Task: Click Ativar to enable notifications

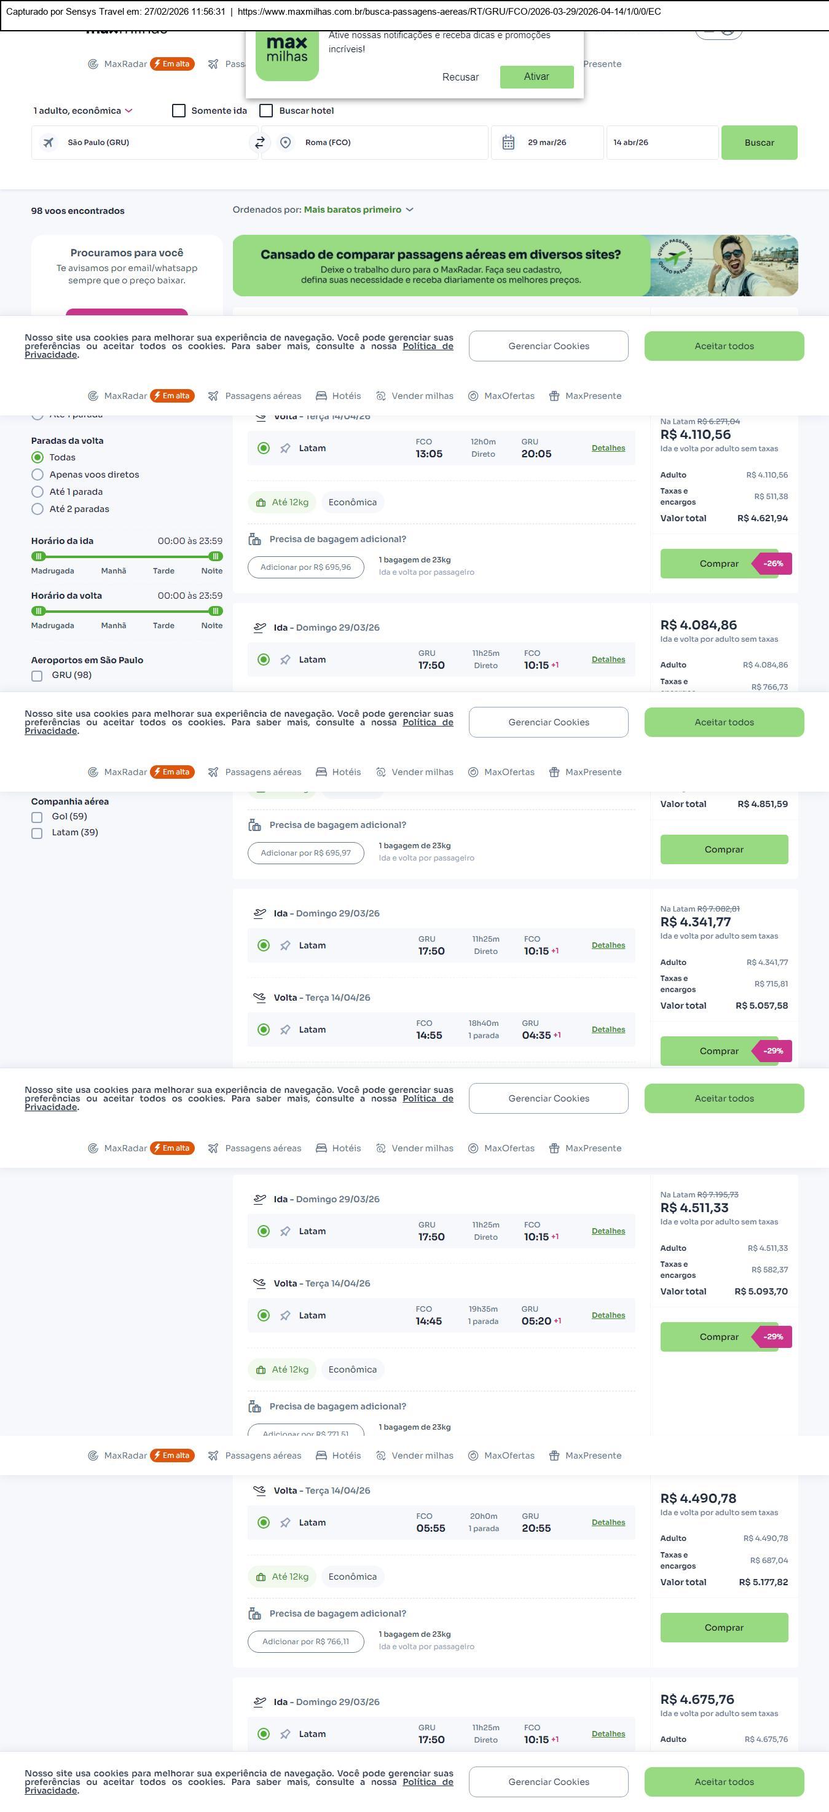Action: pyautogui.click(x=536, y=77)
